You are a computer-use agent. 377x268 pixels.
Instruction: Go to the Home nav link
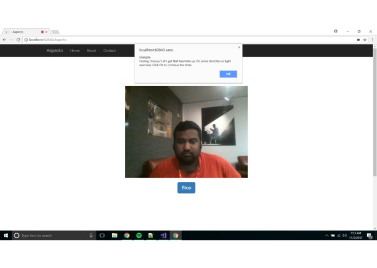point(75,50)
